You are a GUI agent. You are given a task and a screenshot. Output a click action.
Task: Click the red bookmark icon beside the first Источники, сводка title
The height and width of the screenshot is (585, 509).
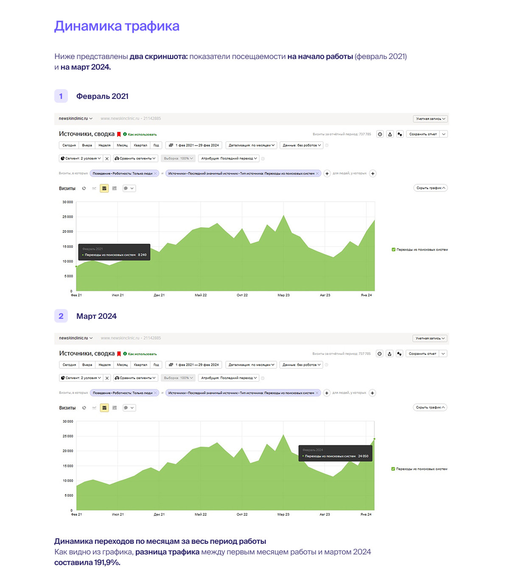(x=119, y=134)
